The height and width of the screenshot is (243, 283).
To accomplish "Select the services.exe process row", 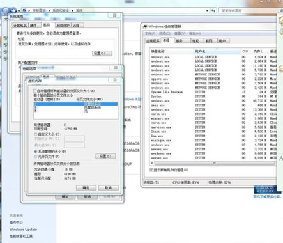I will coord(213,127).
